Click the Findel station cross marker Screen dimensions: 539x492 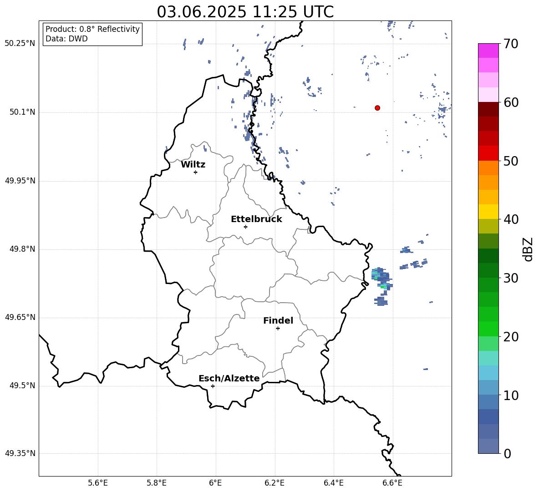pyautogui.click(x=278, y=329)
